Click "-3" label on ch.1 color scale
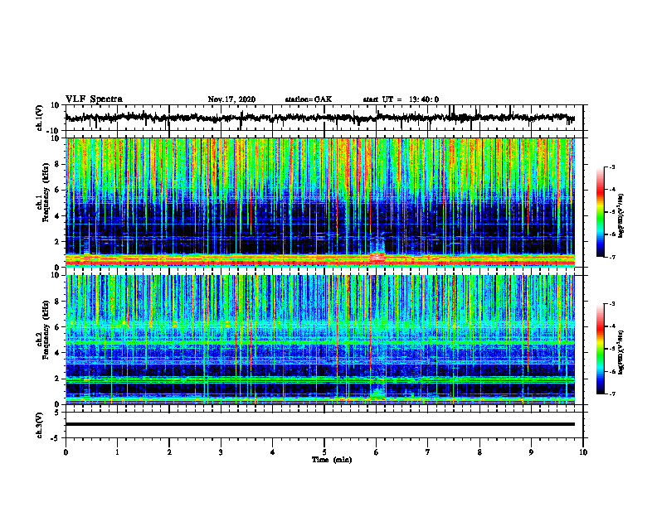This screenshot has height=507, width=657. [612, 167]
